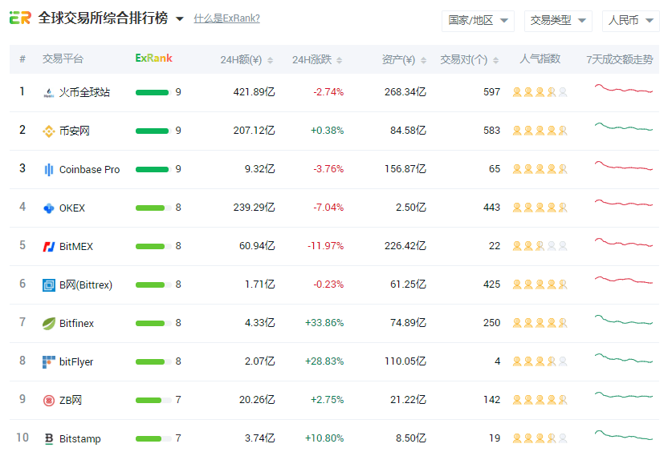Open the Bitfinex exchange name
Image resolution: width=672 pixels, height=456 pixels.
(77, 324)
